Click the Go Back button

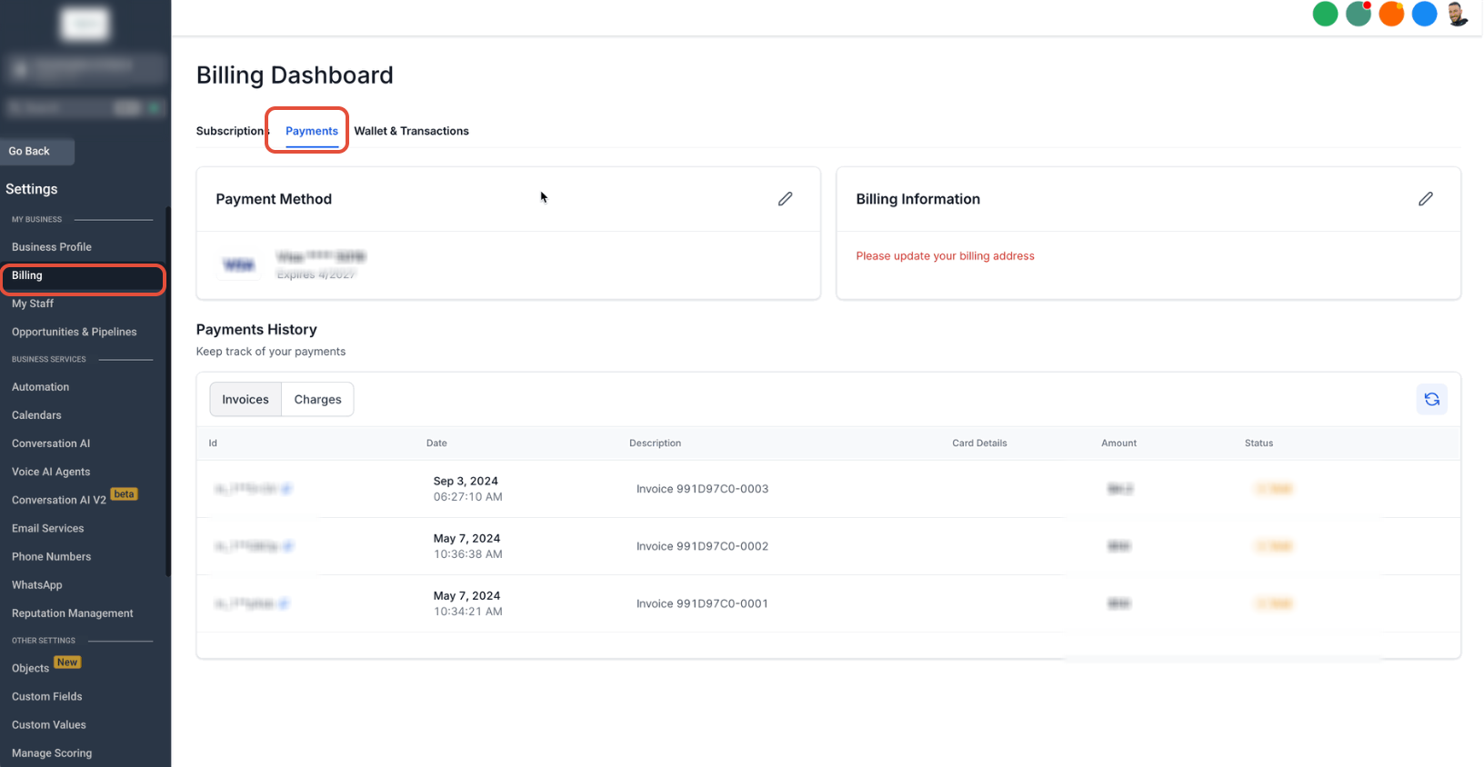[36, 151]
